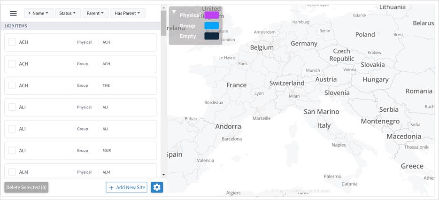Click Hungary label on the map
439x200 pixels.
[376, 80]
